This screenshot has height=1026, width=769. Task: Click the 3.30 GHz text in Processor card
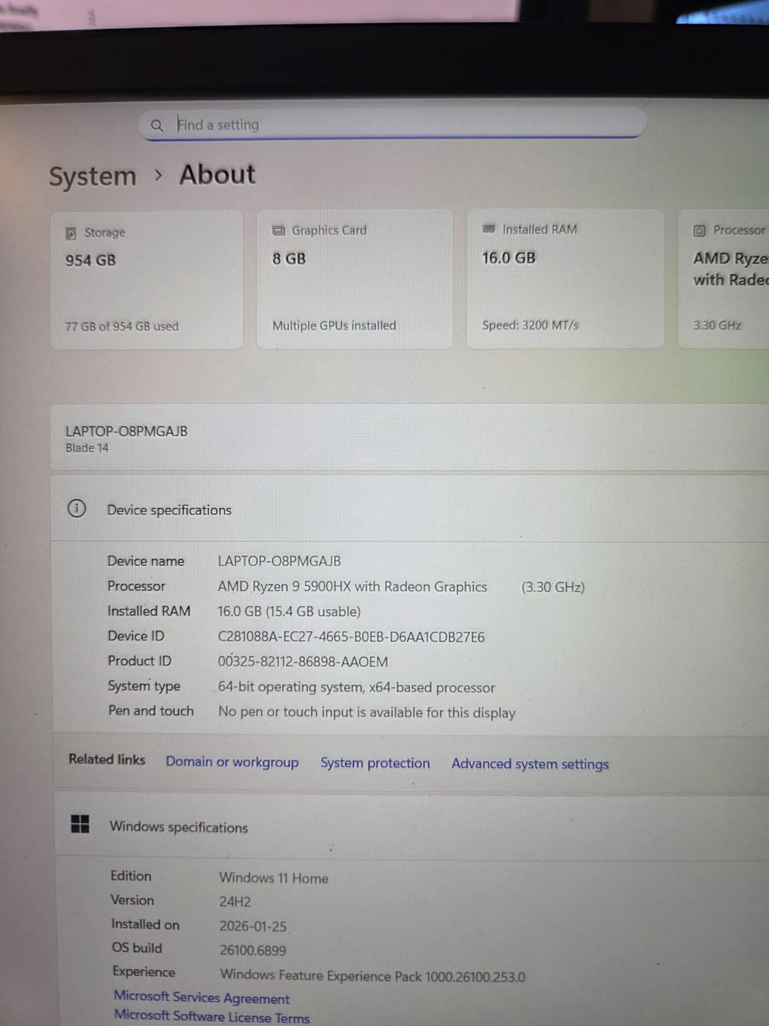coord(717,325)
